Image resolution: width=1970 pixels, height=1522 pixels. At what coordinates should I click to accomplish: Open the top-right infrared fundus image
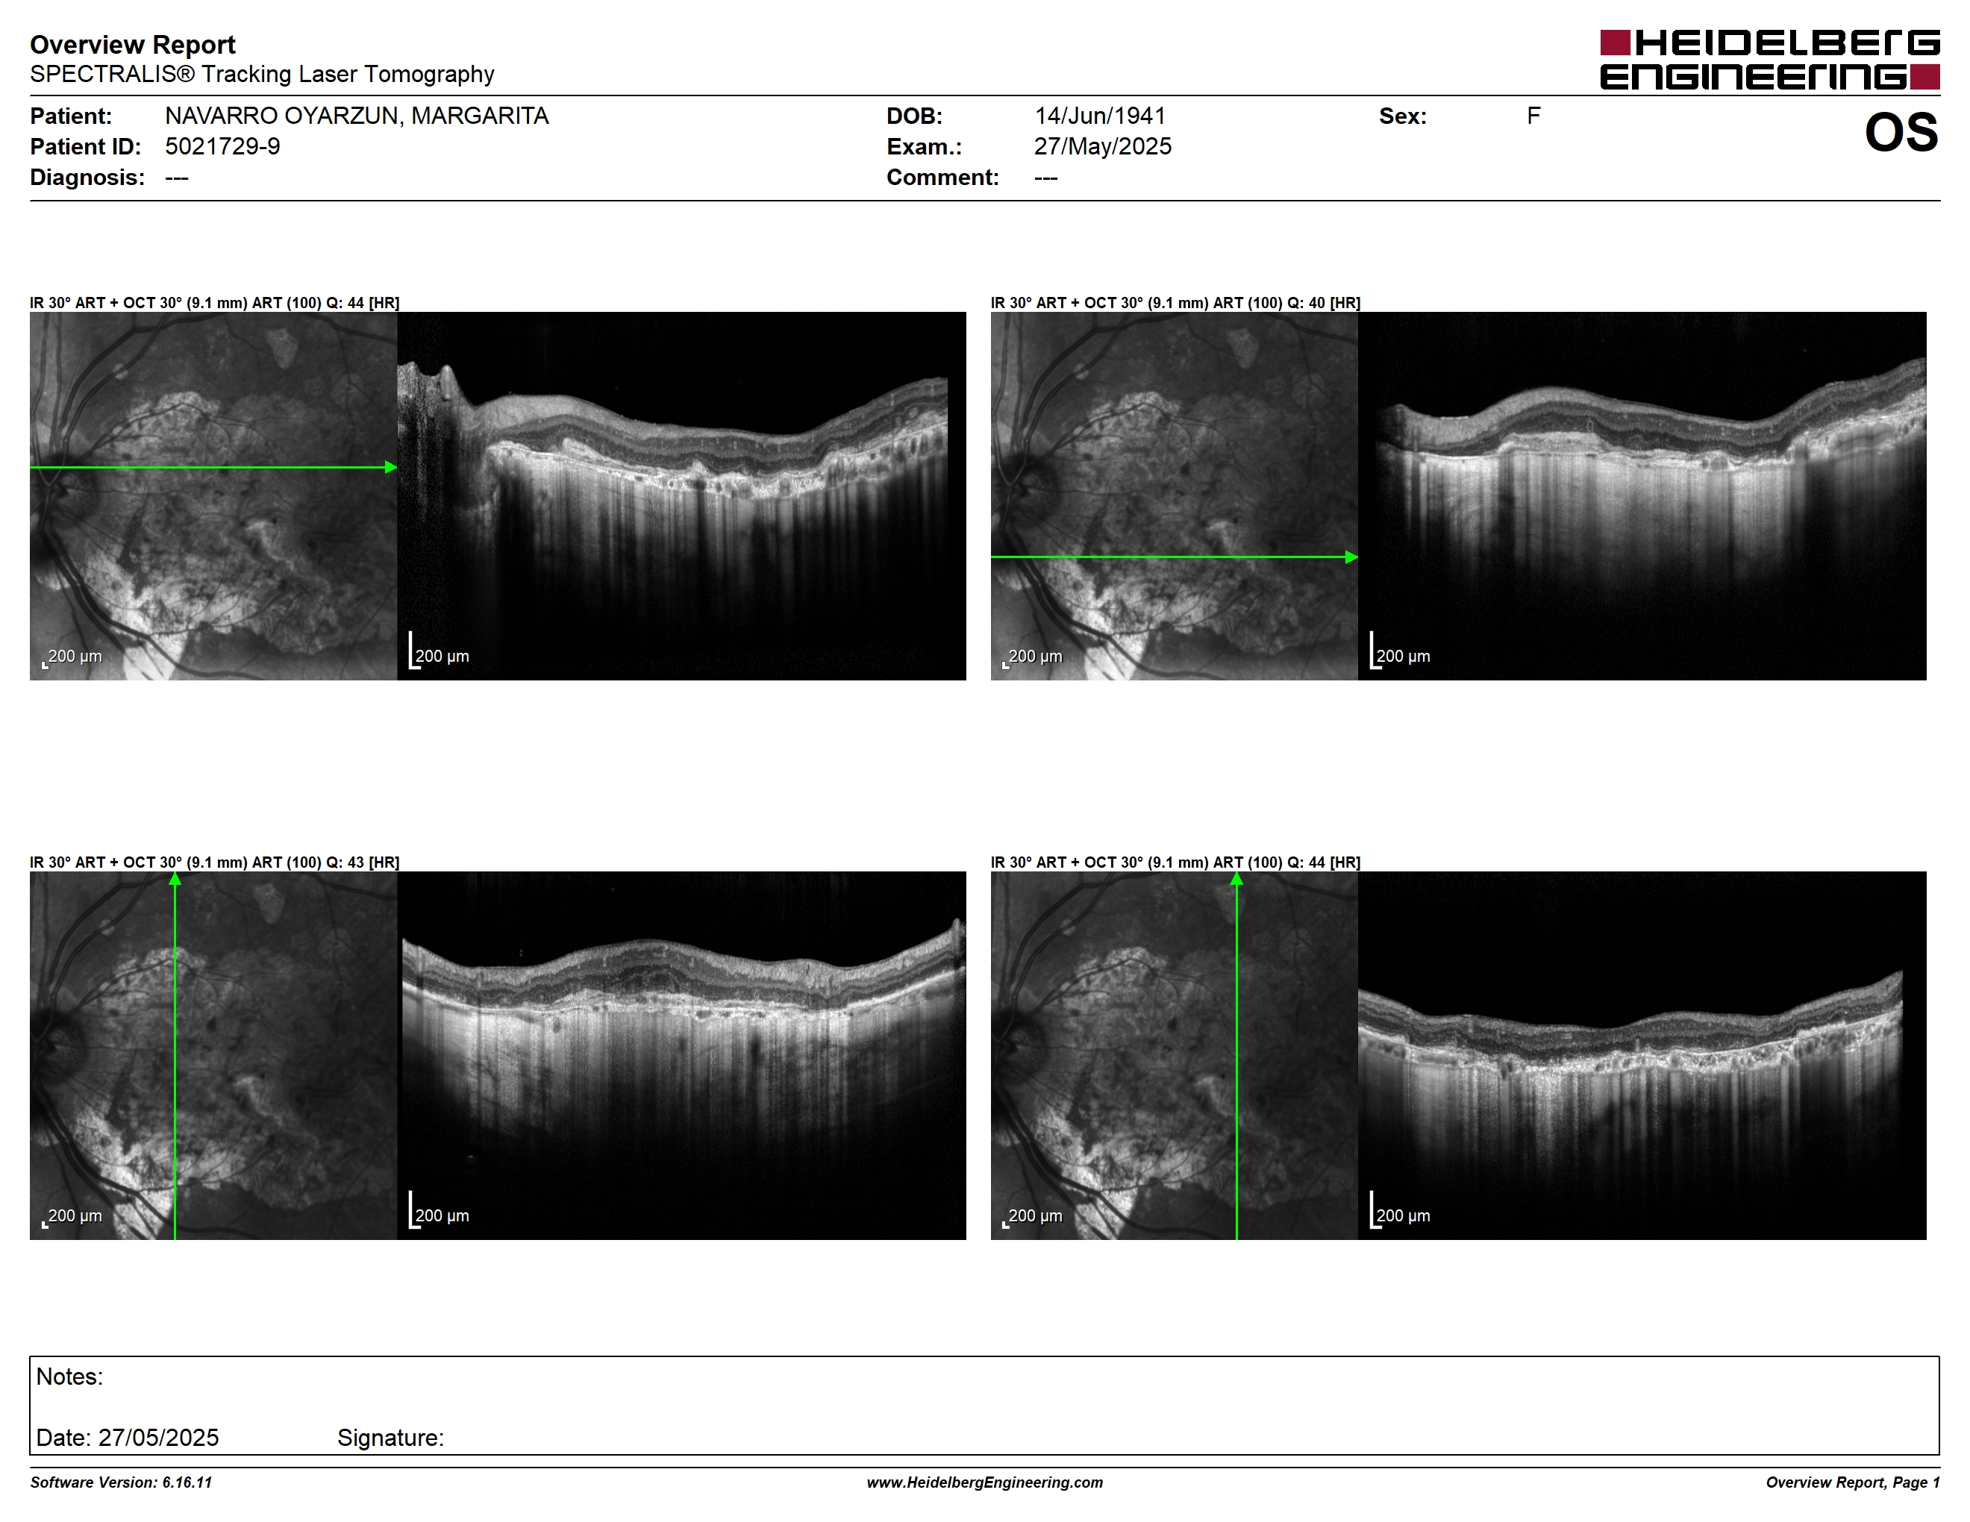coord(1175,496)
